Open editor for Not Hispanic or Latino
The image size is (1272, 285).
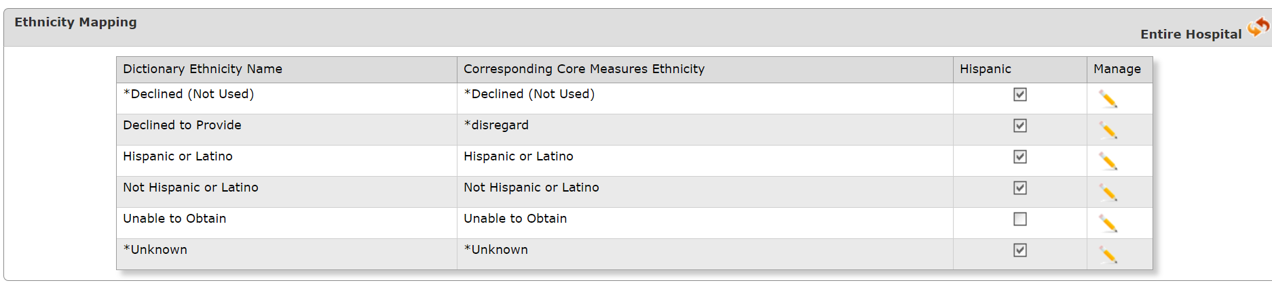1108,193
